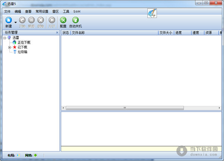Sort by the 文件名称 column header

(x=112, y=33)
